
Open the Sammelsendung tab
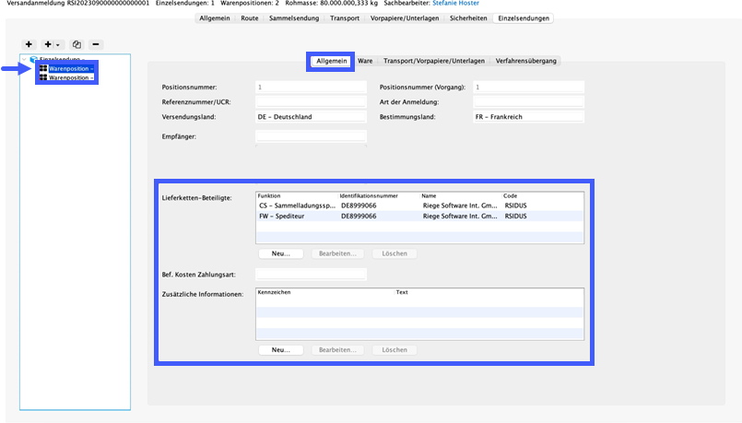(x=294, y=18)
